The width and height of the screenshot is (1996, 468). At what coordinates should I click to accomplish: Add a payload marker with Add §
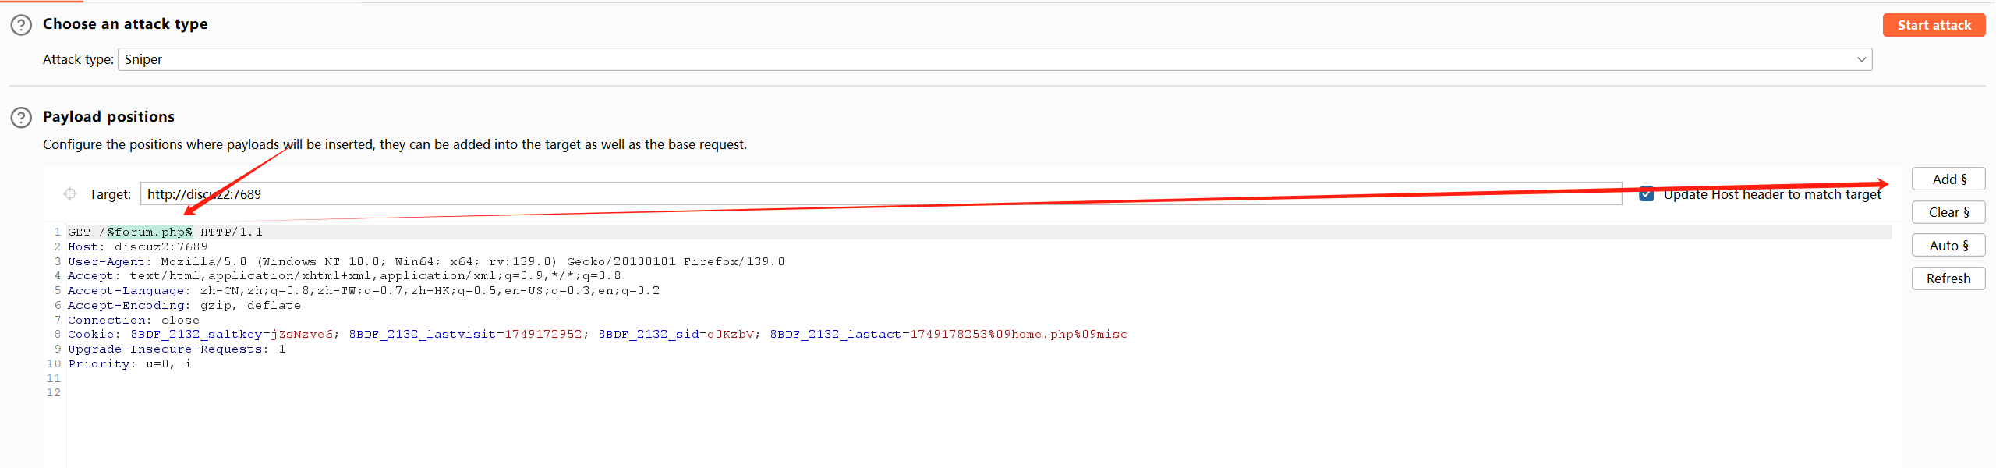(x=1948, y=179)
